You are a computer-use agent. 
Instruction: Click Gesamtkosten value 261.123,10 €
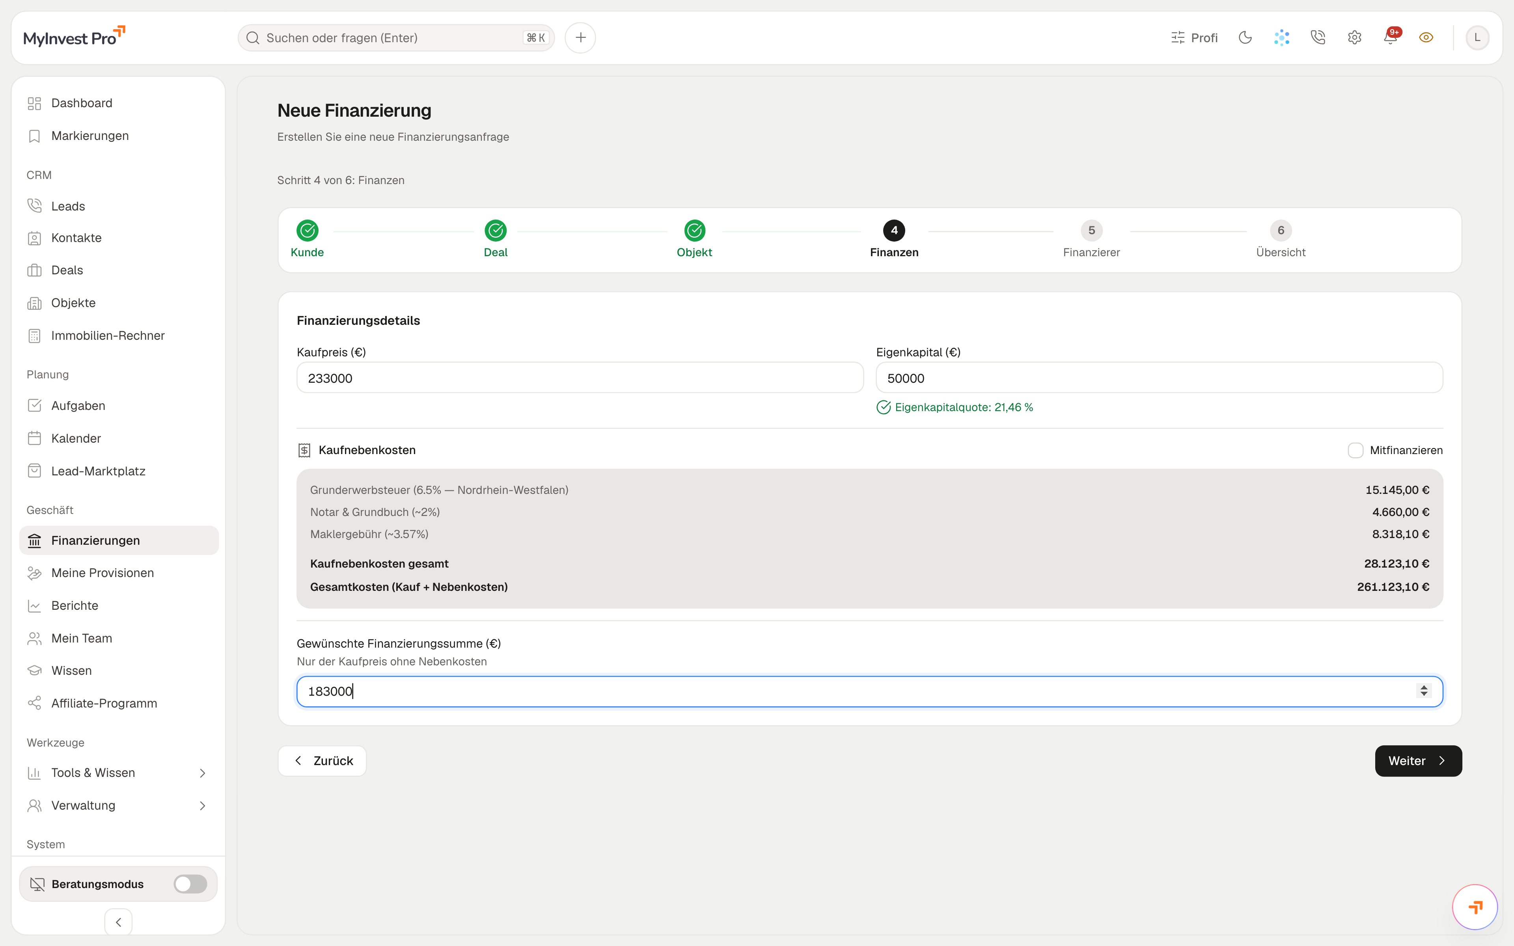(1393, 587)
